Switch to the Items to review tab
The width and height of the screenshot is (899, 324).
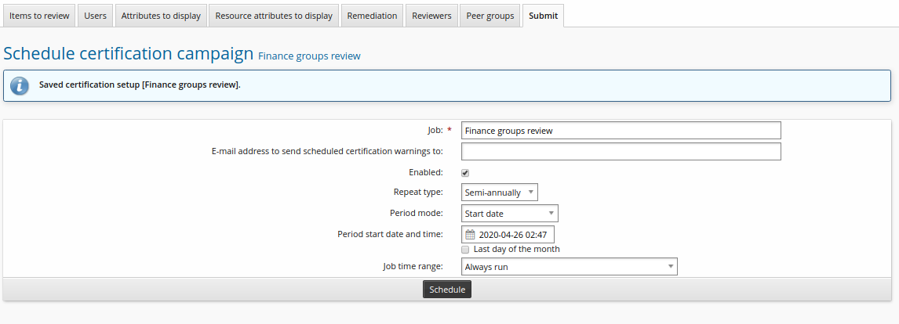[x=39, y=16]
